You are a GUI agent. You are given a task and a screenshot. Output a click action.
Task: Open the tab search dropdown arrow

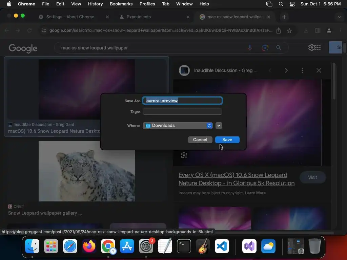(339, 17)
